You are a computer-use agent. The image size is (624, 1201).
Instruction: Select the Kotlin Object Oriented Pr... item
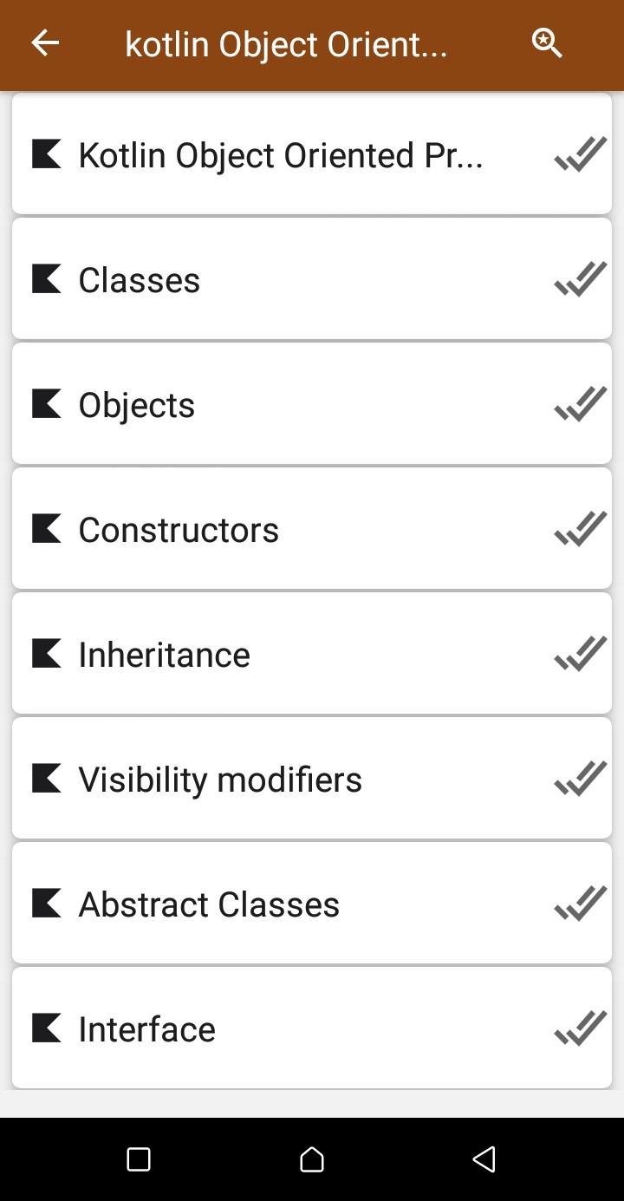point(312,154)
